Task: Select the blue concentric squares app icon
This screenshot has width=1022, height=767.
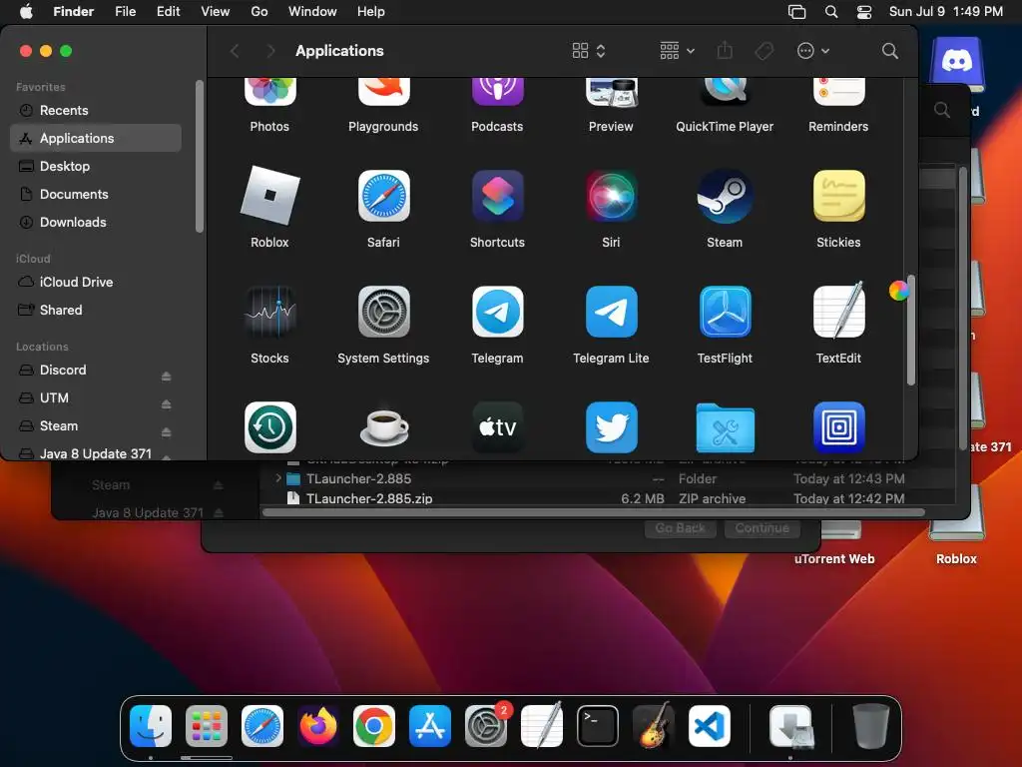Action: point(838,427)
